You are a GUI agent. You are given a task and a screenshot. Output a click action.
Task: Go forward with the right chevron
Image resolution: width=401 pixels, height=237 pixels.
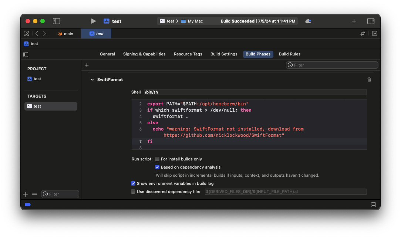(44, 34)
